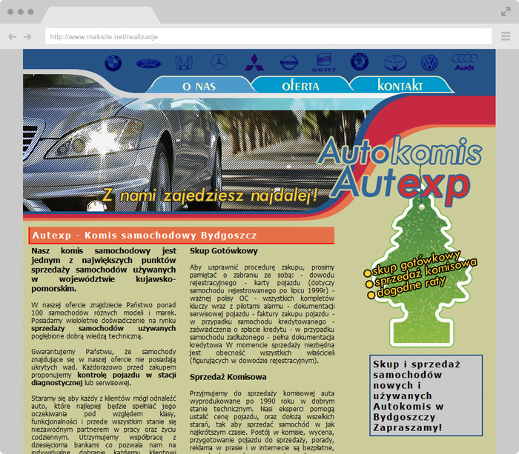Click paragraph starting 'Przyjmujemy do sprzedaży komisowej'
This screenshot has height=454, width=519.
pyautogui.click(x=262, y=421)
